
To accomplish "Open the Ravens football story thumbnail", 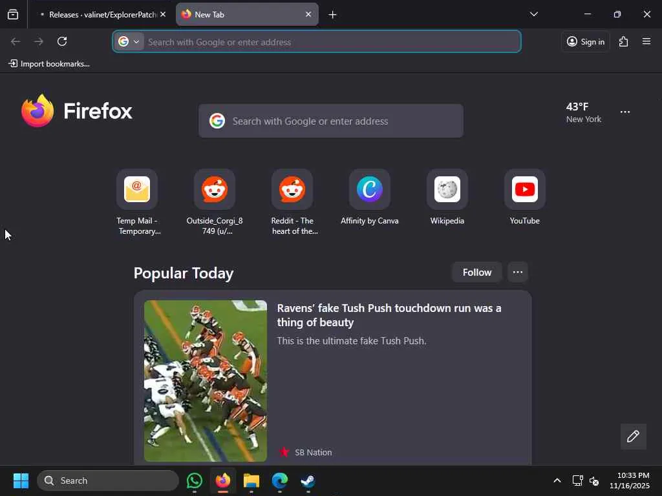I will (205, 381).
